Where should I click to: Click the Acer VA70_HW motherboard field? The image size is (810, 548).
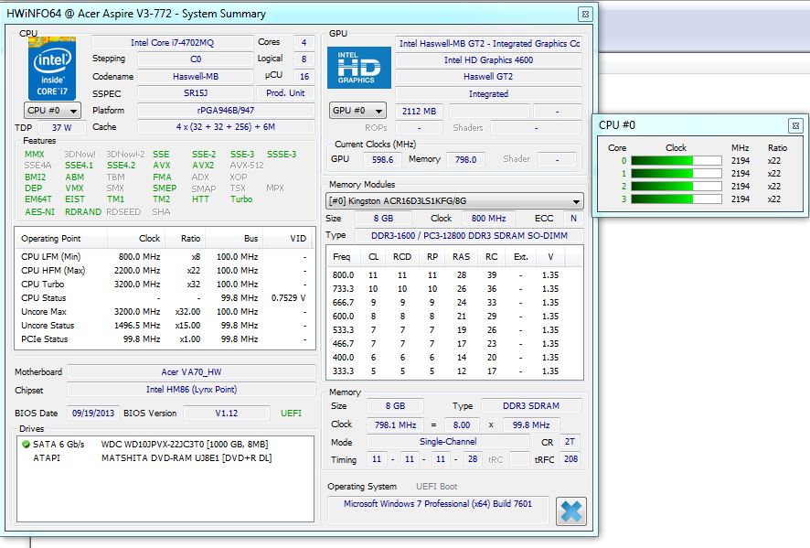(191, 372)
